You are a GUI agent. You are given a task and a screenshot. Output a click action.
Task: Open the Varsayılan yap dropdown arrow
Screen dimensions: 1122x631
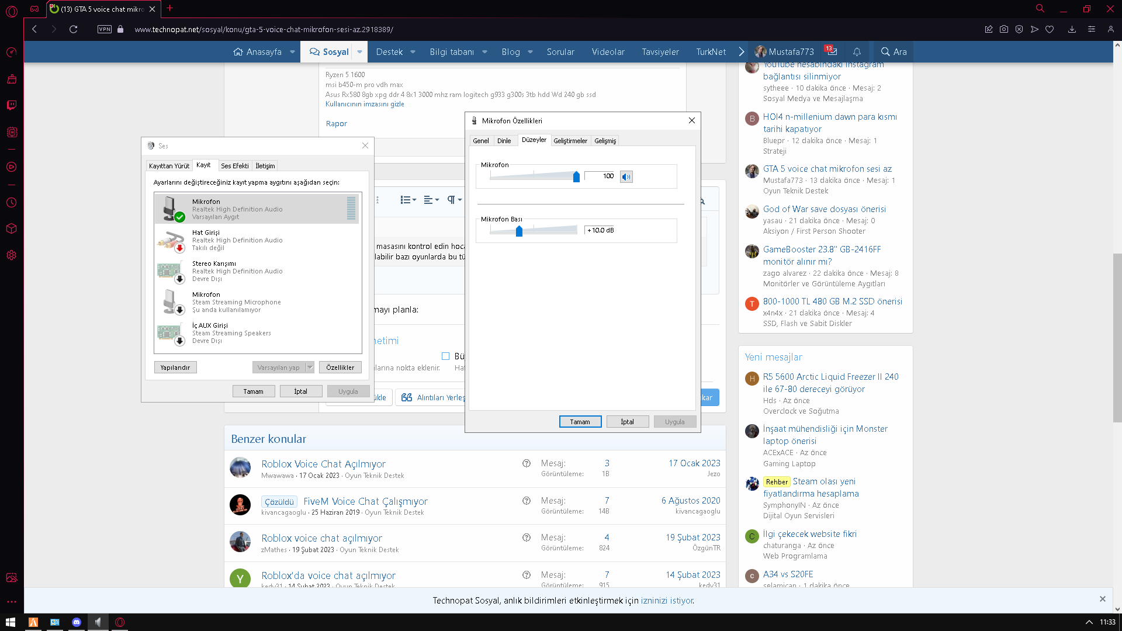(310, 367)
